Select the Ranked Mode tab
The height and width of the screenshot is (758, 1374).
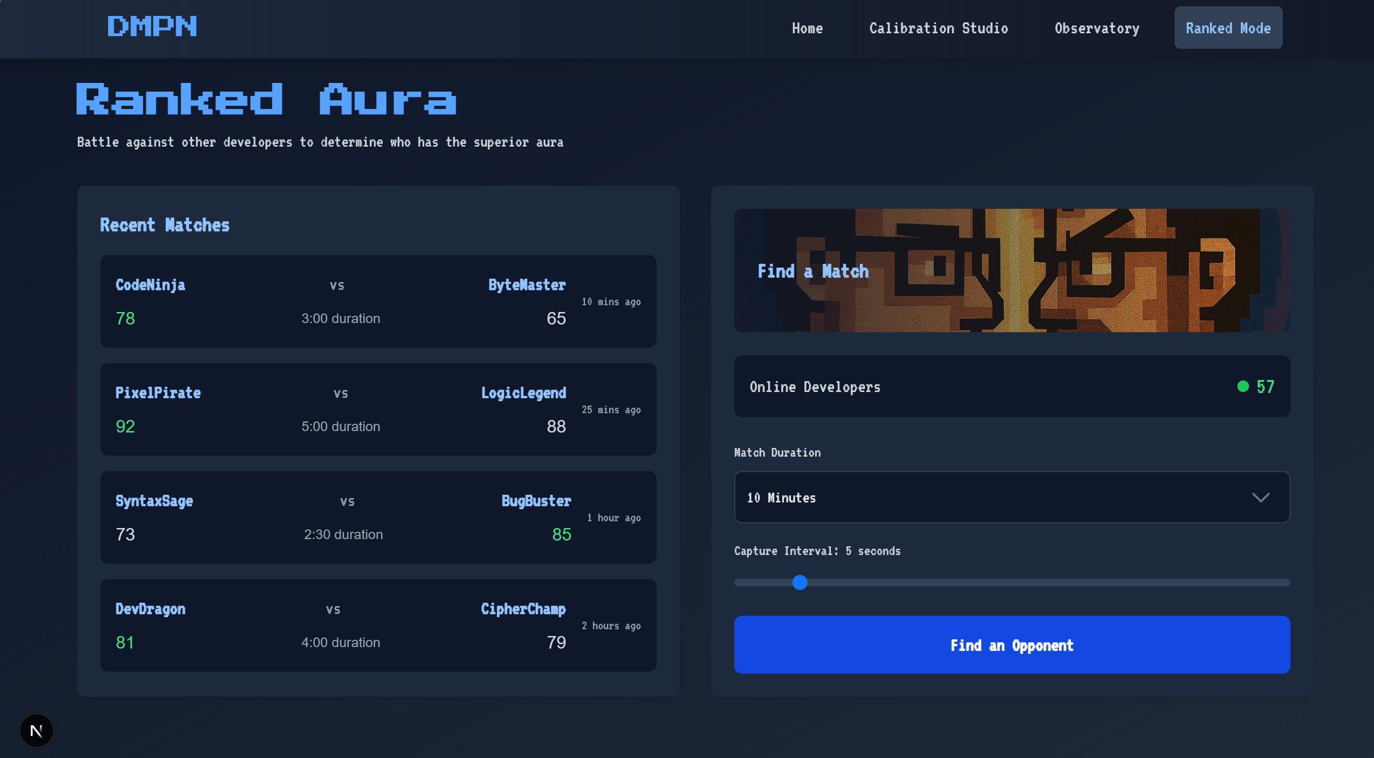[1228, 28]
